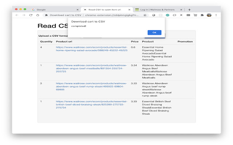Click the Price column header
Viewport: 233px width, 145px height.
point(135,42)
